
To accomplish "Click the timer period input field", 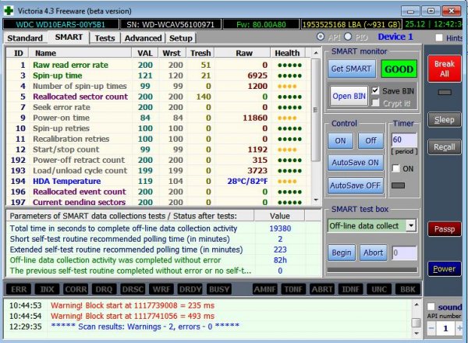I will click(403, 140).
